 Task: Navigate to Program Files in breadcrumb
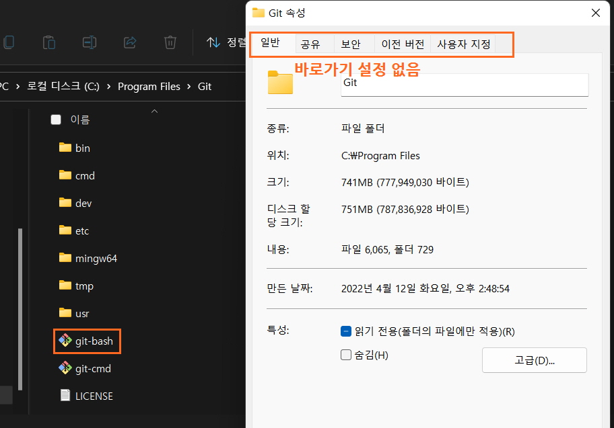pos(149,87)
